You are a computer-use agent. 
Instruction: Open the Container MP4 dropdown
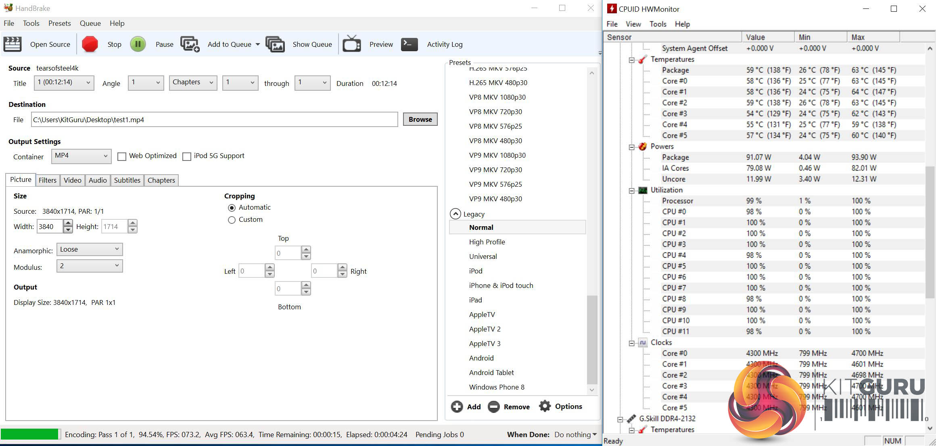[x=81, y=156]
